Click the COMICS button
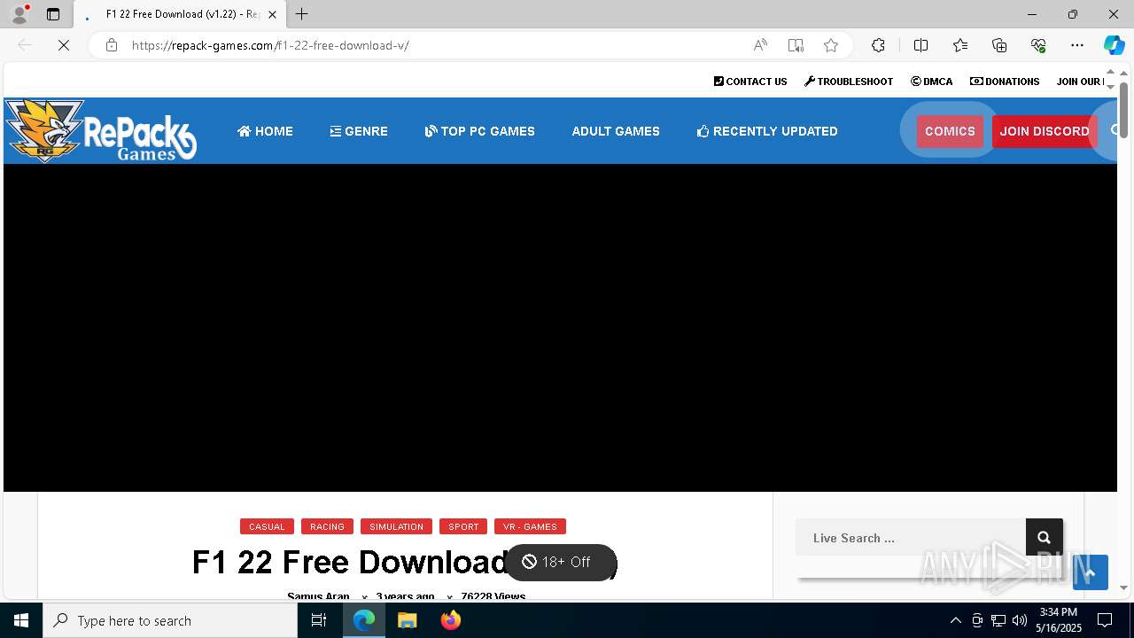 pos(950,131)
